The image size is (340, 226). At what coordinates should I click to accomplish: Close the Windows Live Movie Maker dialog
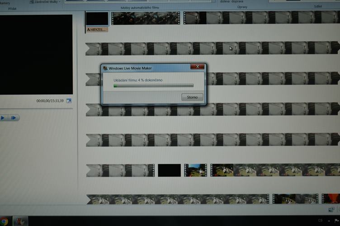point(197,67)
